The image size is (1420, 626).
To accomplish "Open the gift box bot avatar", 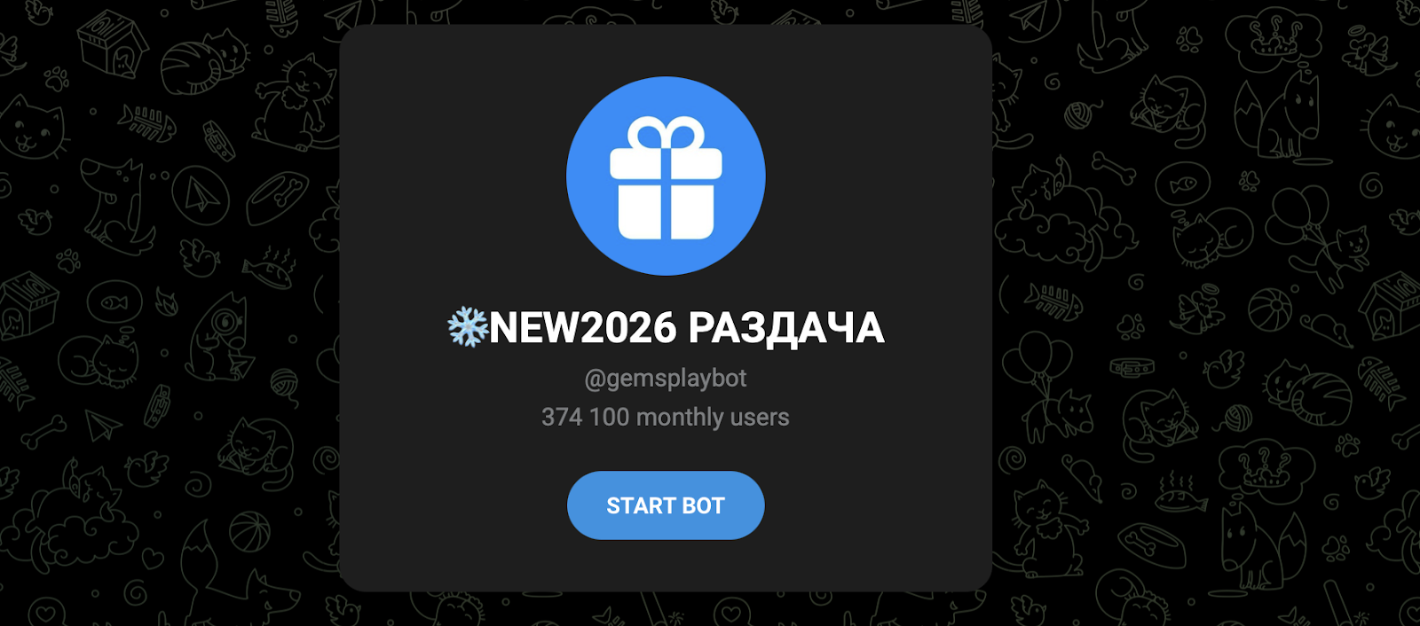I will click(666, 176).
